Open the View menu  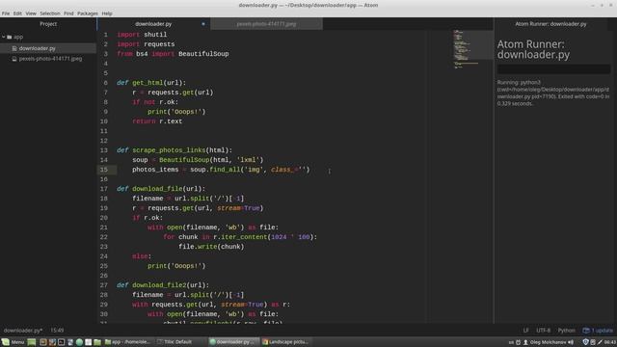pos(31,13)
